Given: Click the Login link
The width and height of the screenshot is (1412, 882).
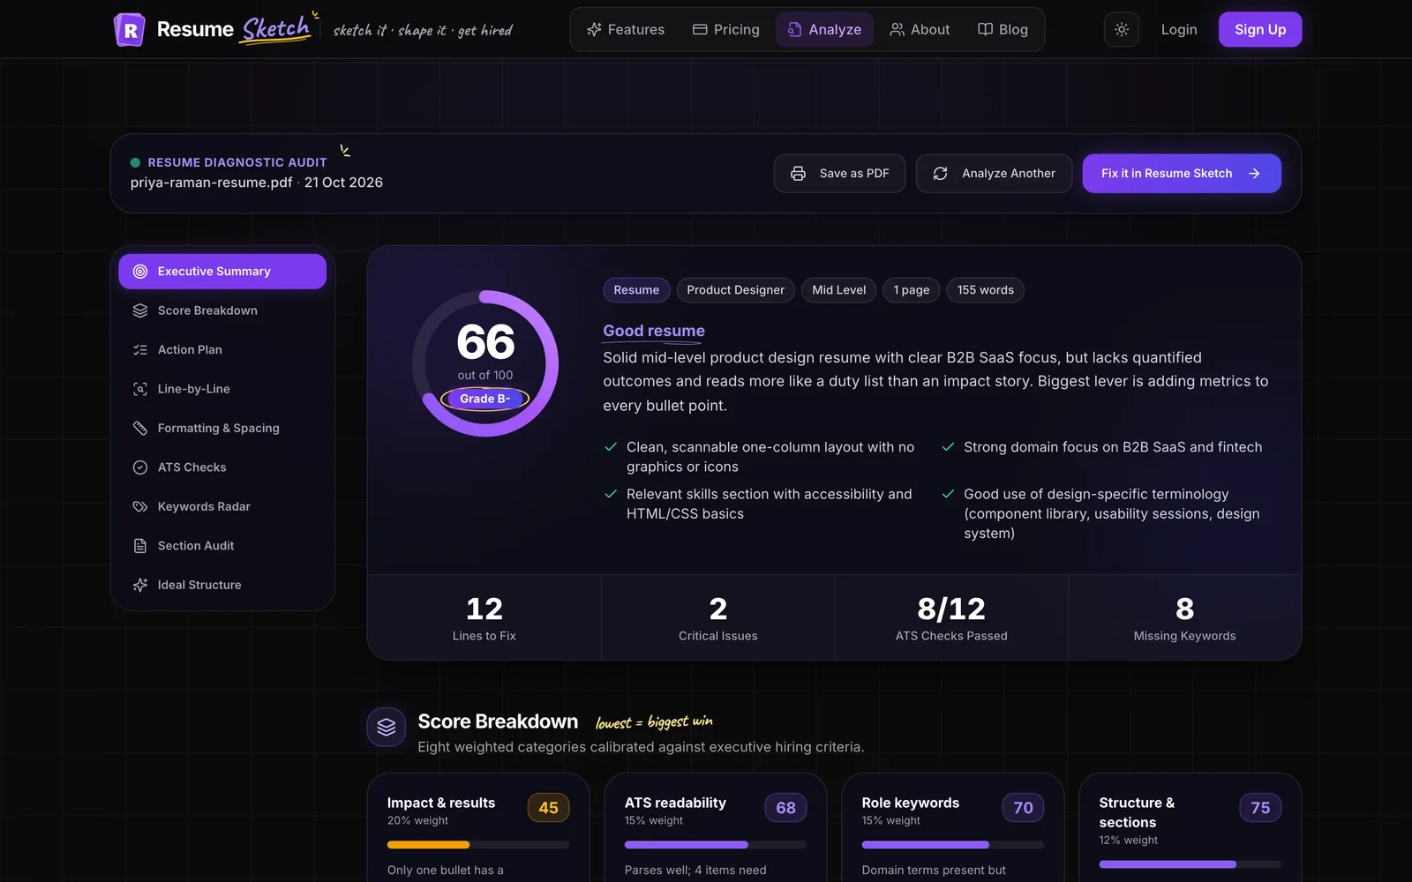Looking at the screenshot, I should coord(1179,29).
